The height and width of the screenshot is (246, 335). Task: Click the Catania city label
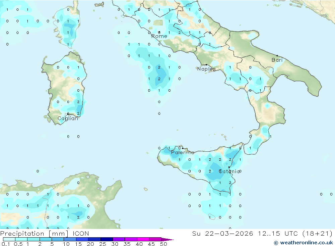click(x=229, y=171)
